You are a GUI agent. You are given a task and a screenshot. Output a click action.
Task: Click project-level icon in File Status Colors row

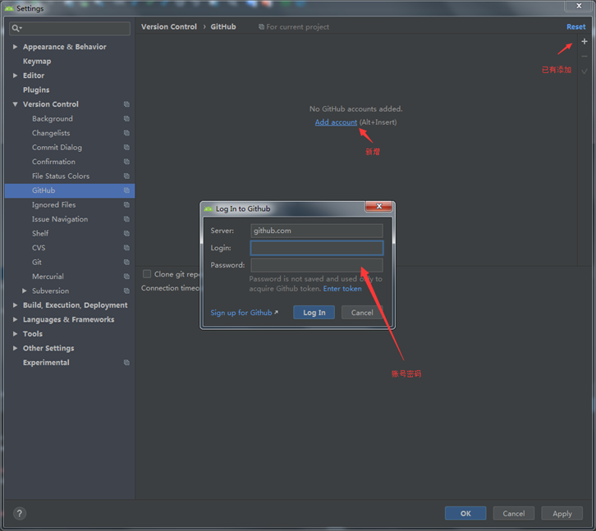point(126,176)
